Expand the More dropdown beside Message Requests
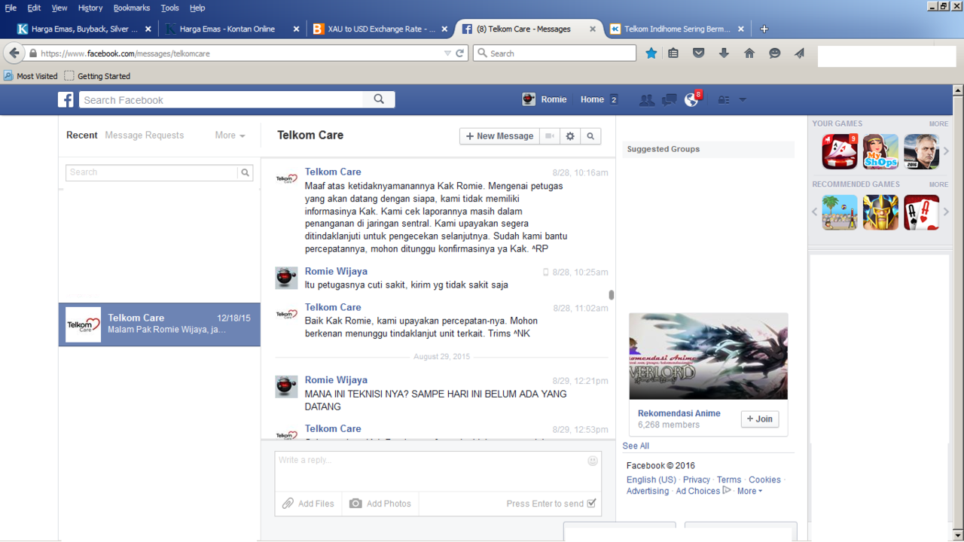 pyautogui.click(x=230, y=135)
